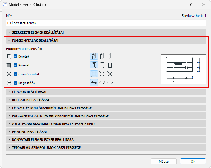Viewport: 211px width, 168px height.
Task: Click the Archicad logo in title bar
Action: coord(5,4)
